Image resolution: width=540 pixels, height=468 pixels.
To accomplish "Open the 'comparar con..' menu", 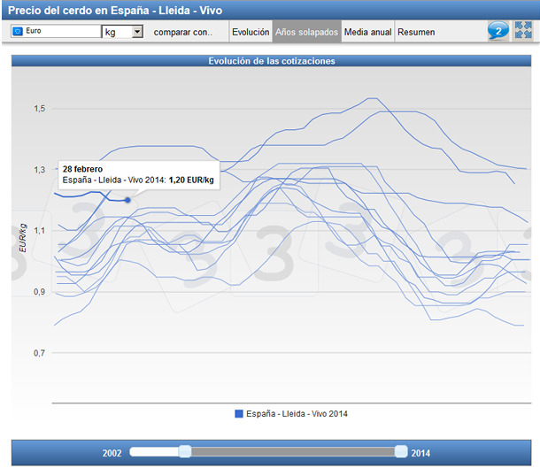I will click(182, 32).
